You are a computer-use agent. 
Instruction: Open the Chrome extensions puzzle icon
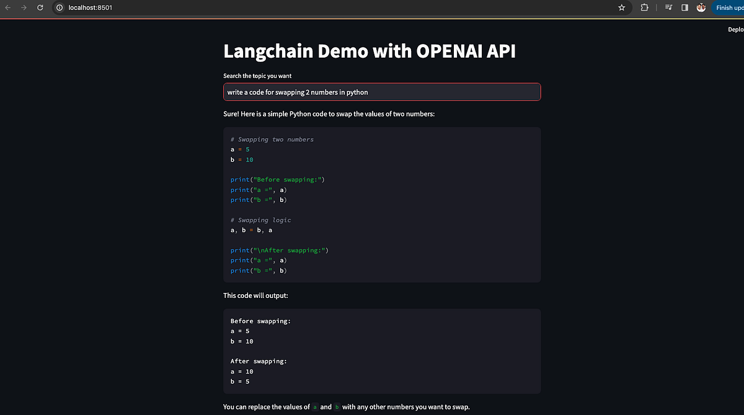tap(644, 7)
